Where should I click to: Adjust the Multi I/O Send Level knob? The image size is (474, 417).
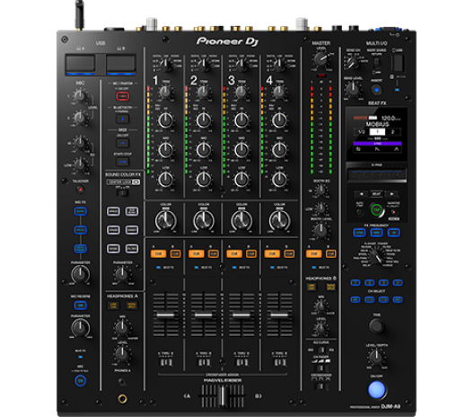pyautogui.click(x=353, y=89)
